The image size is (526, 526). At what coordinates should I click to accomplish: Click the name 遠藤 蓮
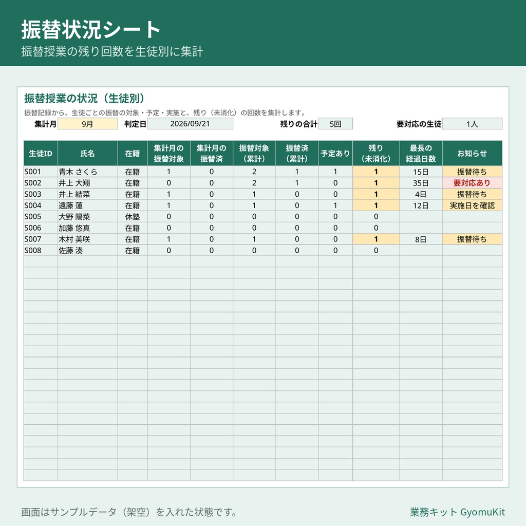click(70, 205)
